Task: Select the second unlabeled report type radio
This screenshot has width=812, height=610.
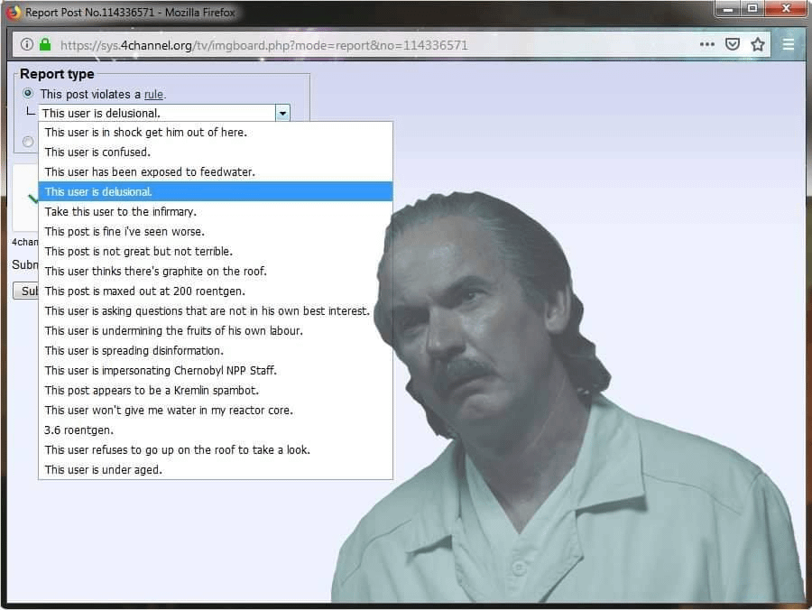Action: (28, 142)
